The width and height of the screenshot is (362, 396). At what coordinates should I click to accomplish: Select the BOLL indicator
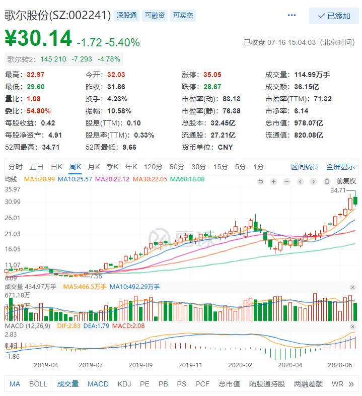tap(38, 384)
